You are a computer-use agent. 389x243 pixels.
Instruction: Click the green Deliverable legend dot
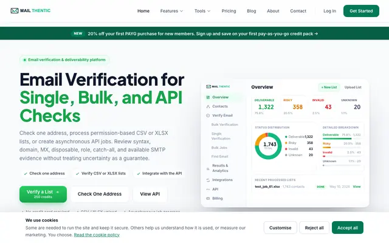[x=286, y=137]
